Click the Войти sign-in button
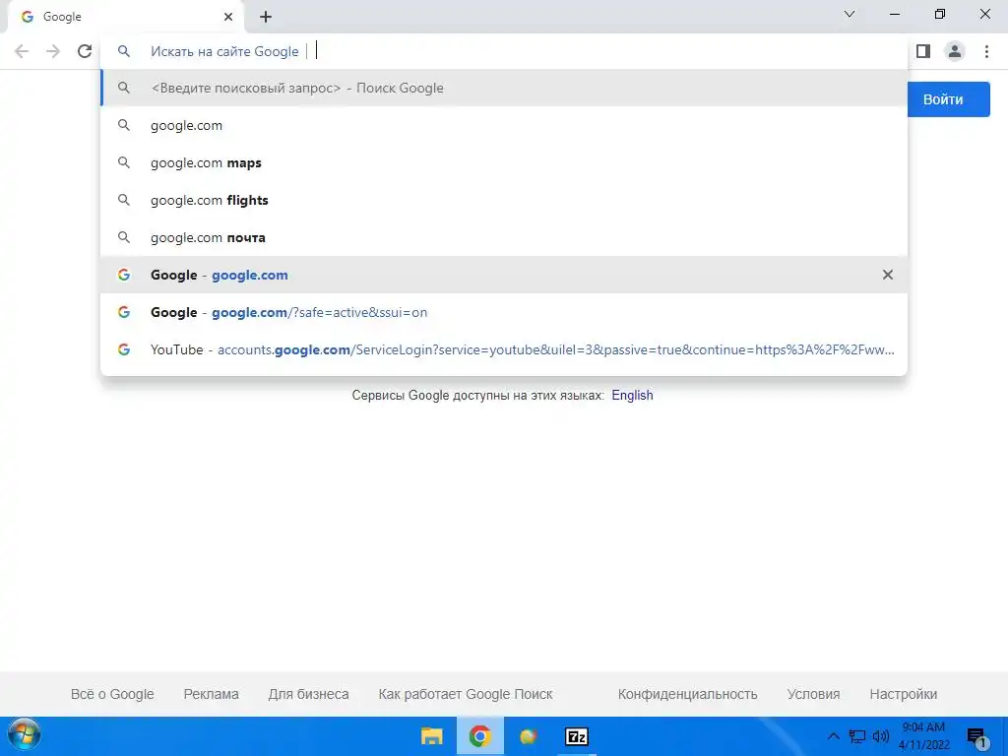 [948, 99]
